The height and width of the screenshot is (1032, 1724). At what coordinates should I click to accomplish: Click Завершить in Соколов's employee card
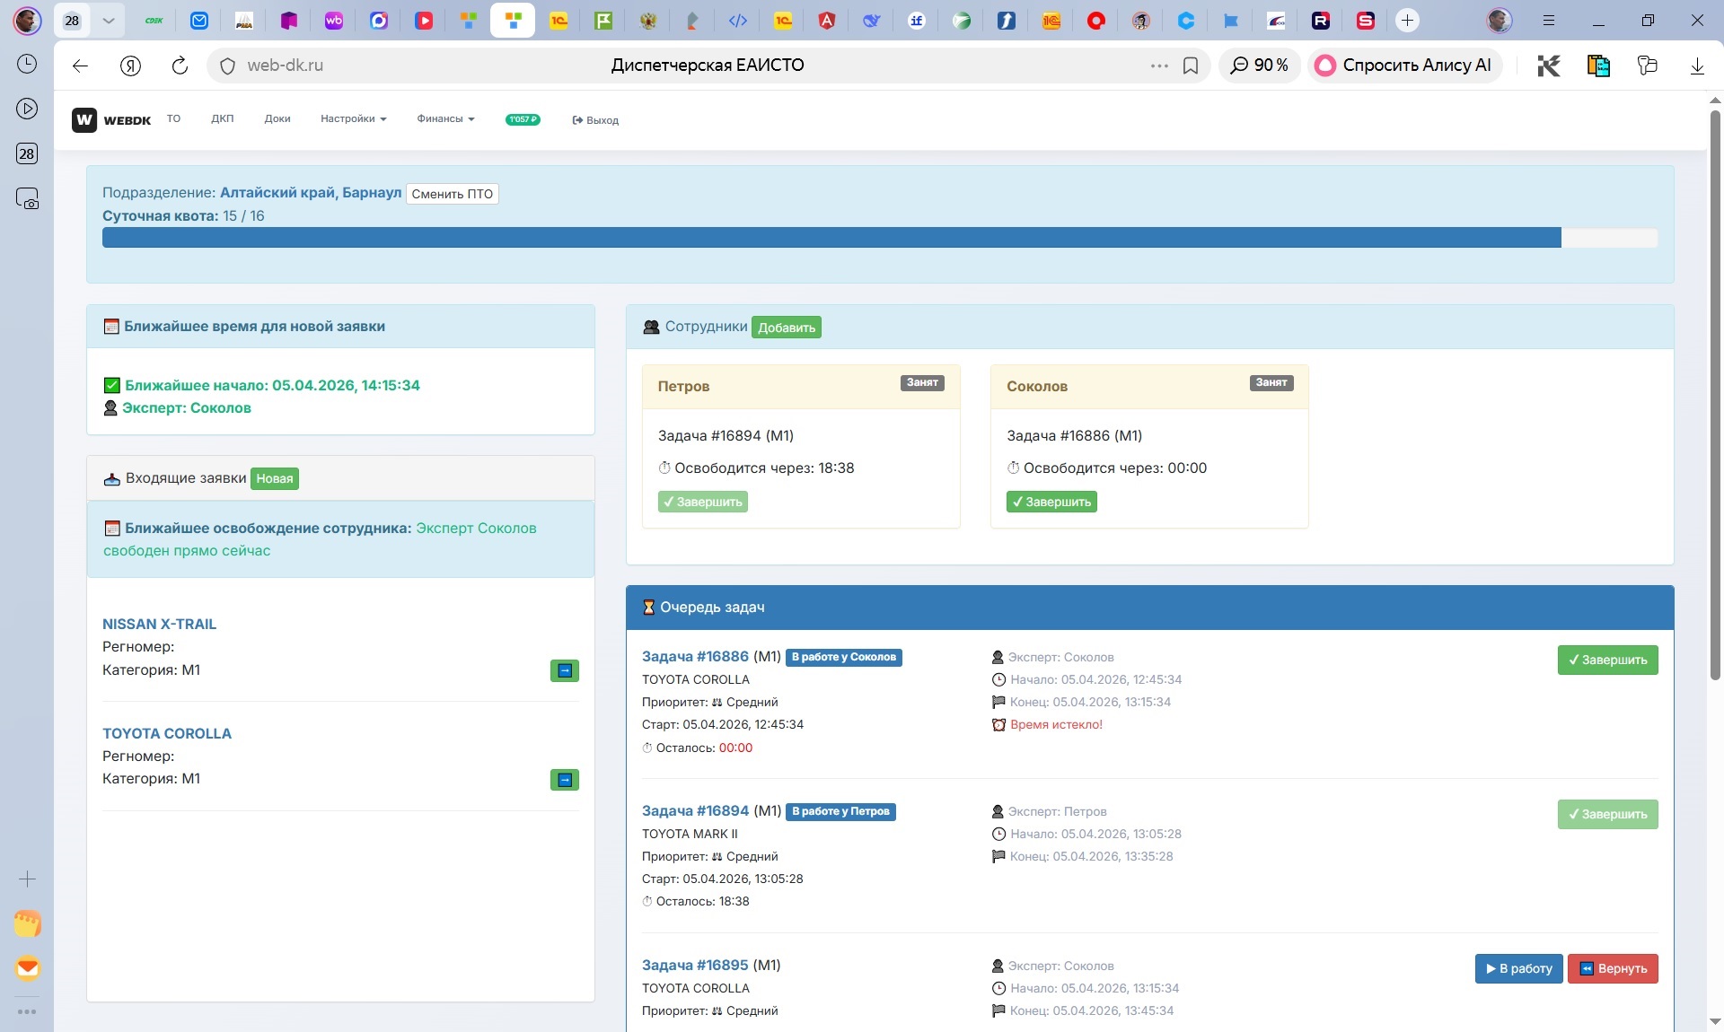1051,502
